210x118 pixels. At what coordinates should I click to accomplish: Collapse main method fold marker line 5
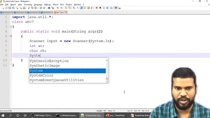click(11, 36)
